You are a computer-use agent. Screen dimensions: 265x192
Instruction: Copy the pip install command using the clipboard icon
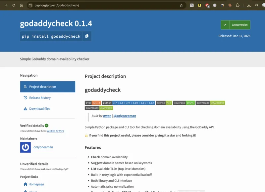click(86, 36)
